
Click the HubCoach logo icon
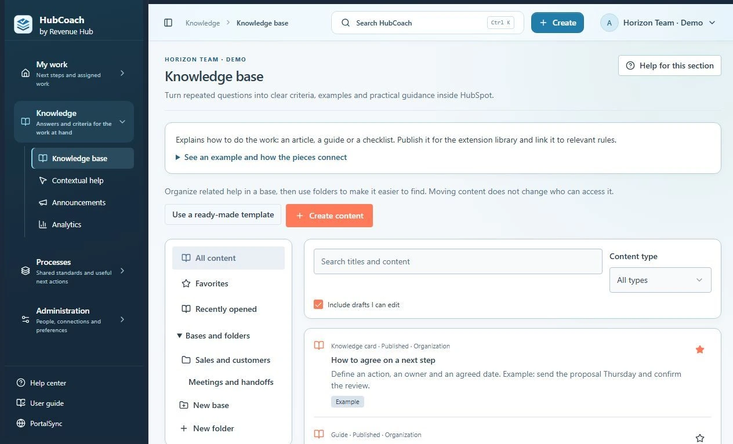tap(23, 24)
